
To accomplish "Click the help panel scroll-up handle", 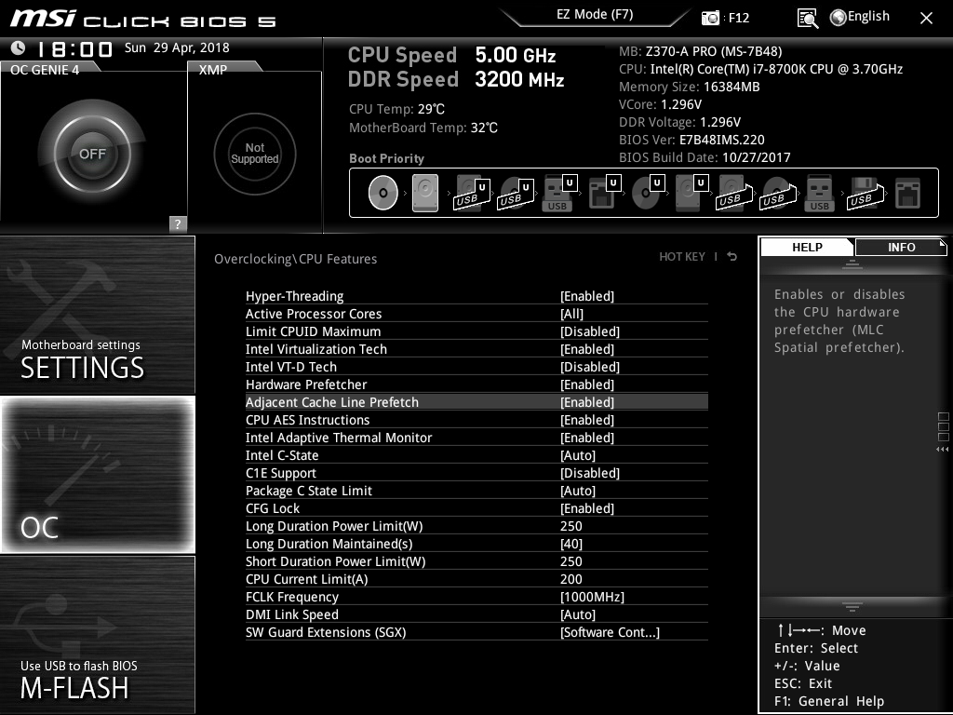I will click(x=852, y=263).
